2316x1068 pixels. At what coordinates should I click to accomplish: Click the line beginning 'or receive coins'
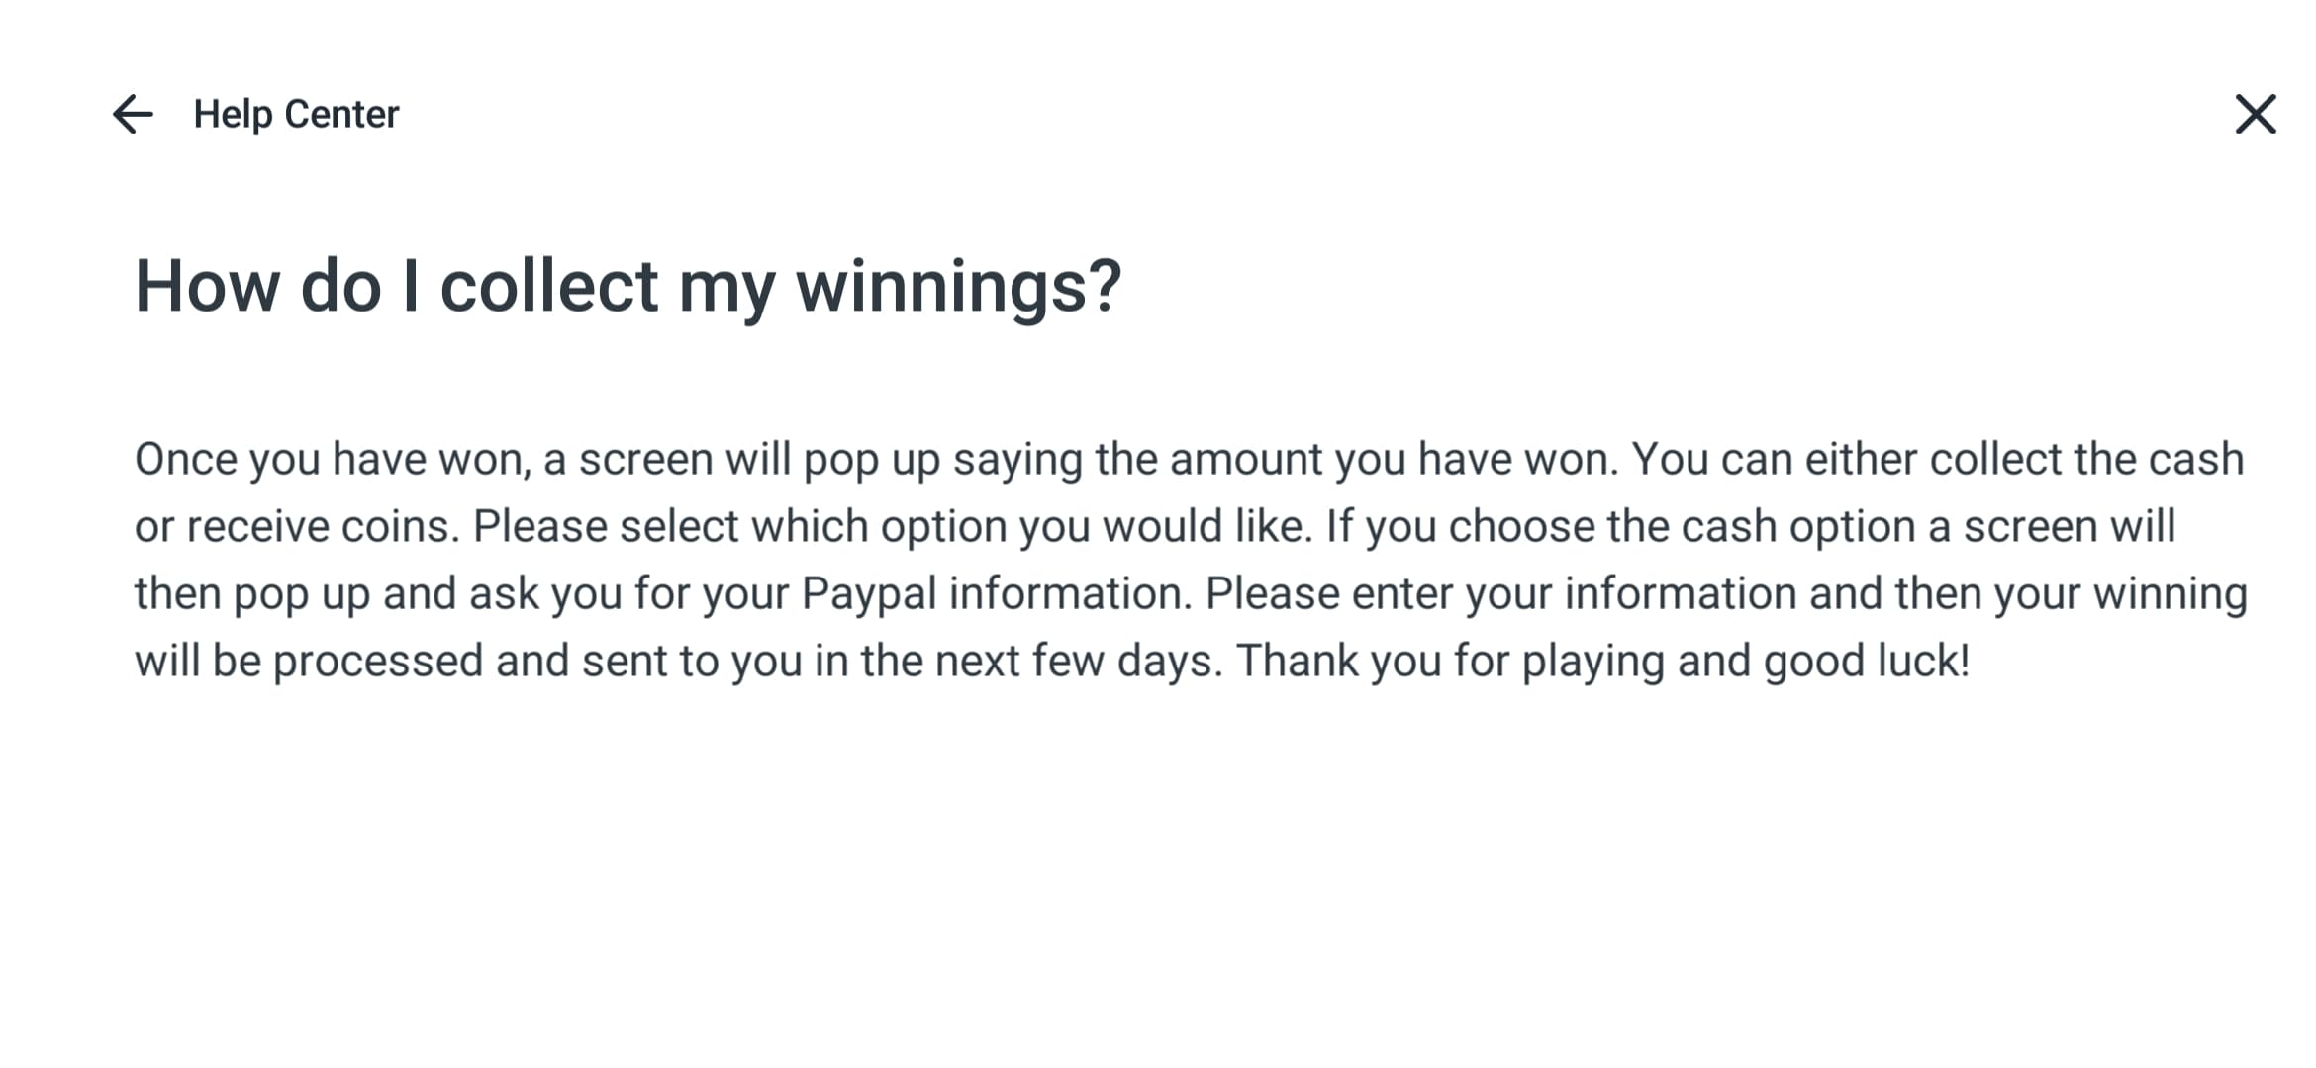click(x=1155, y=527)
